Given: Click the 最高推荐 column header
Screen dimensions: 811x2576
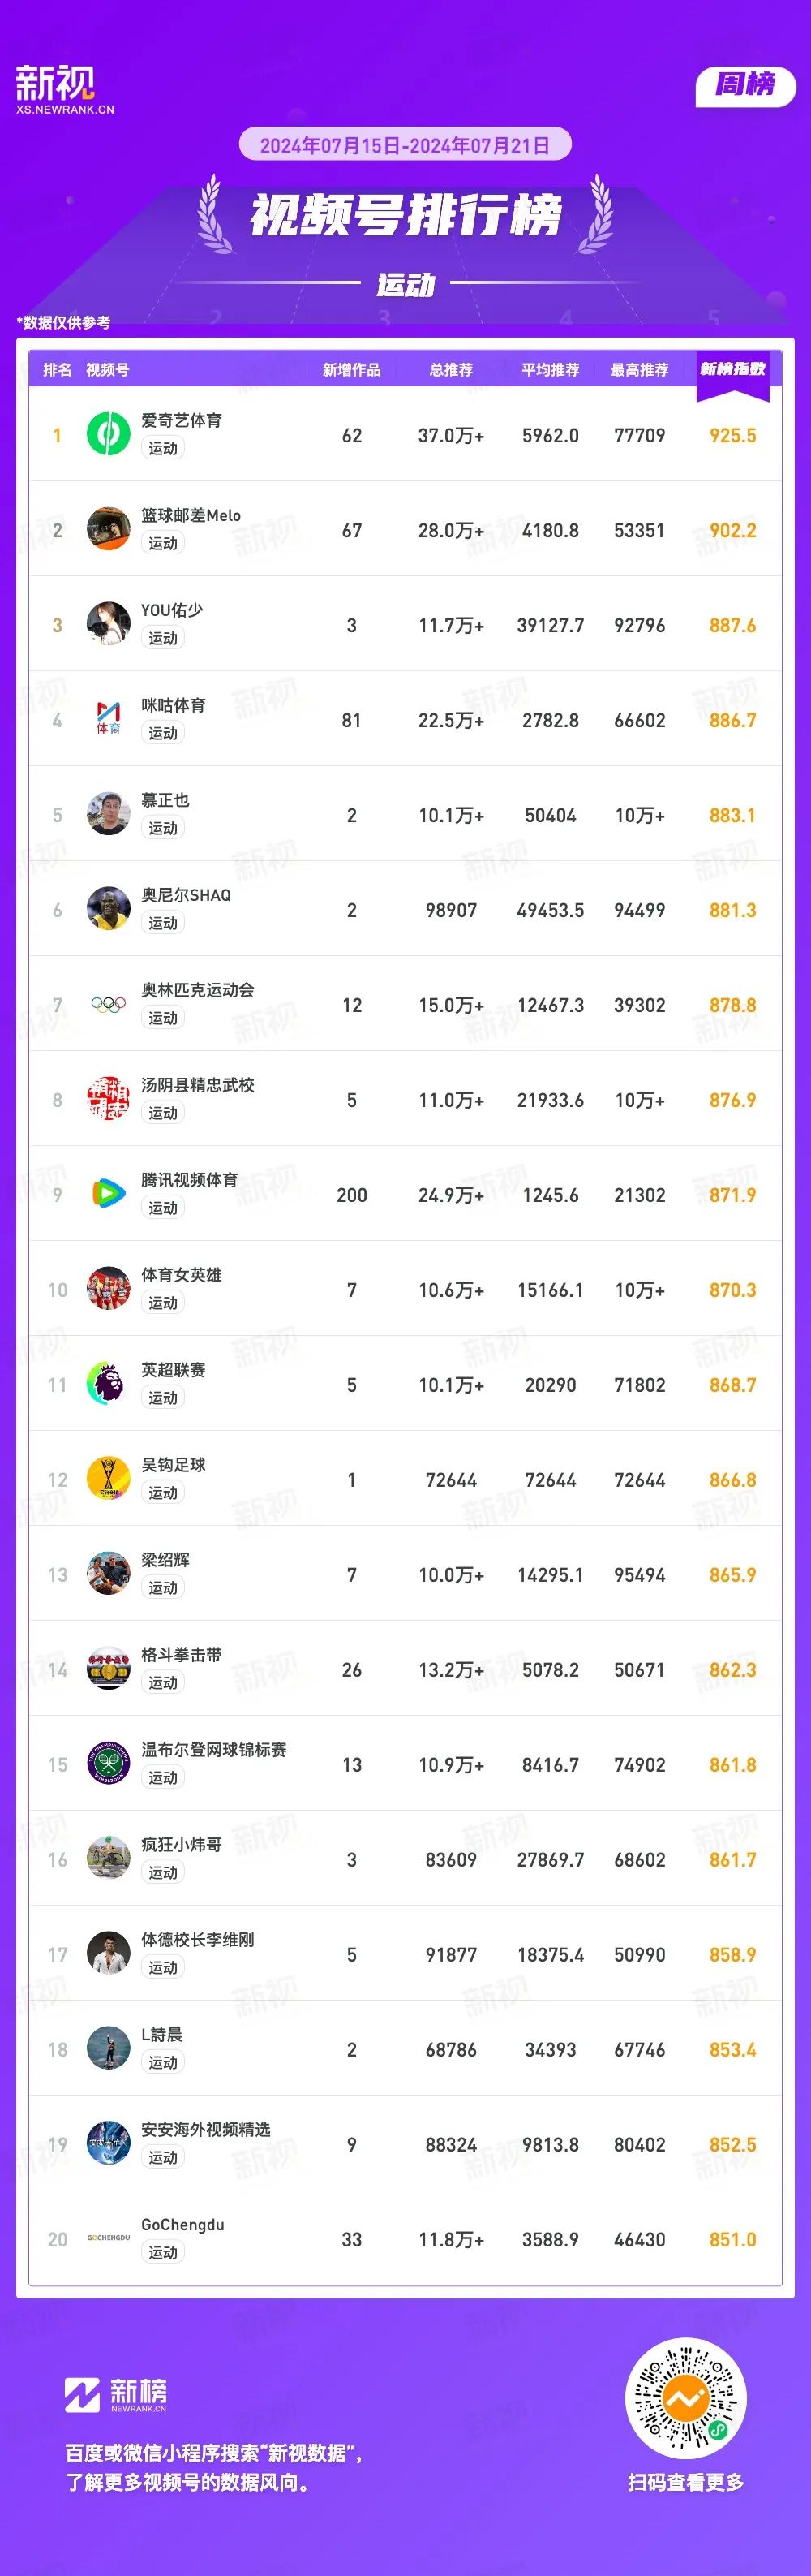Looking at the screenshot, I should coord(639,370).
